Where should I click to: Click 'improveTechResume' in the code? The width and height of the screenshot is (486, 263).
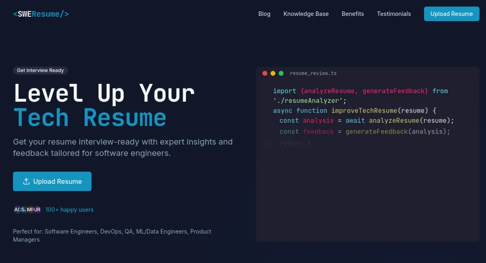364,110
